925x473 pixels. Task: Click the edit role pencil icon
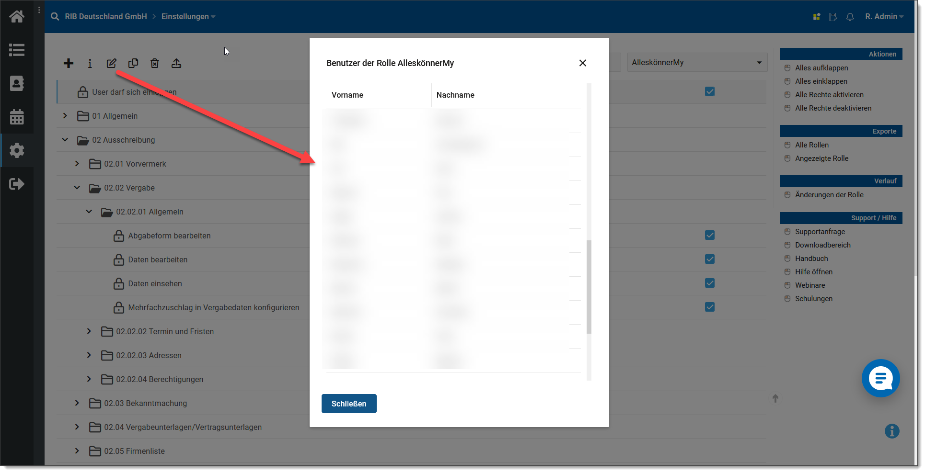(x=111, y=63)
